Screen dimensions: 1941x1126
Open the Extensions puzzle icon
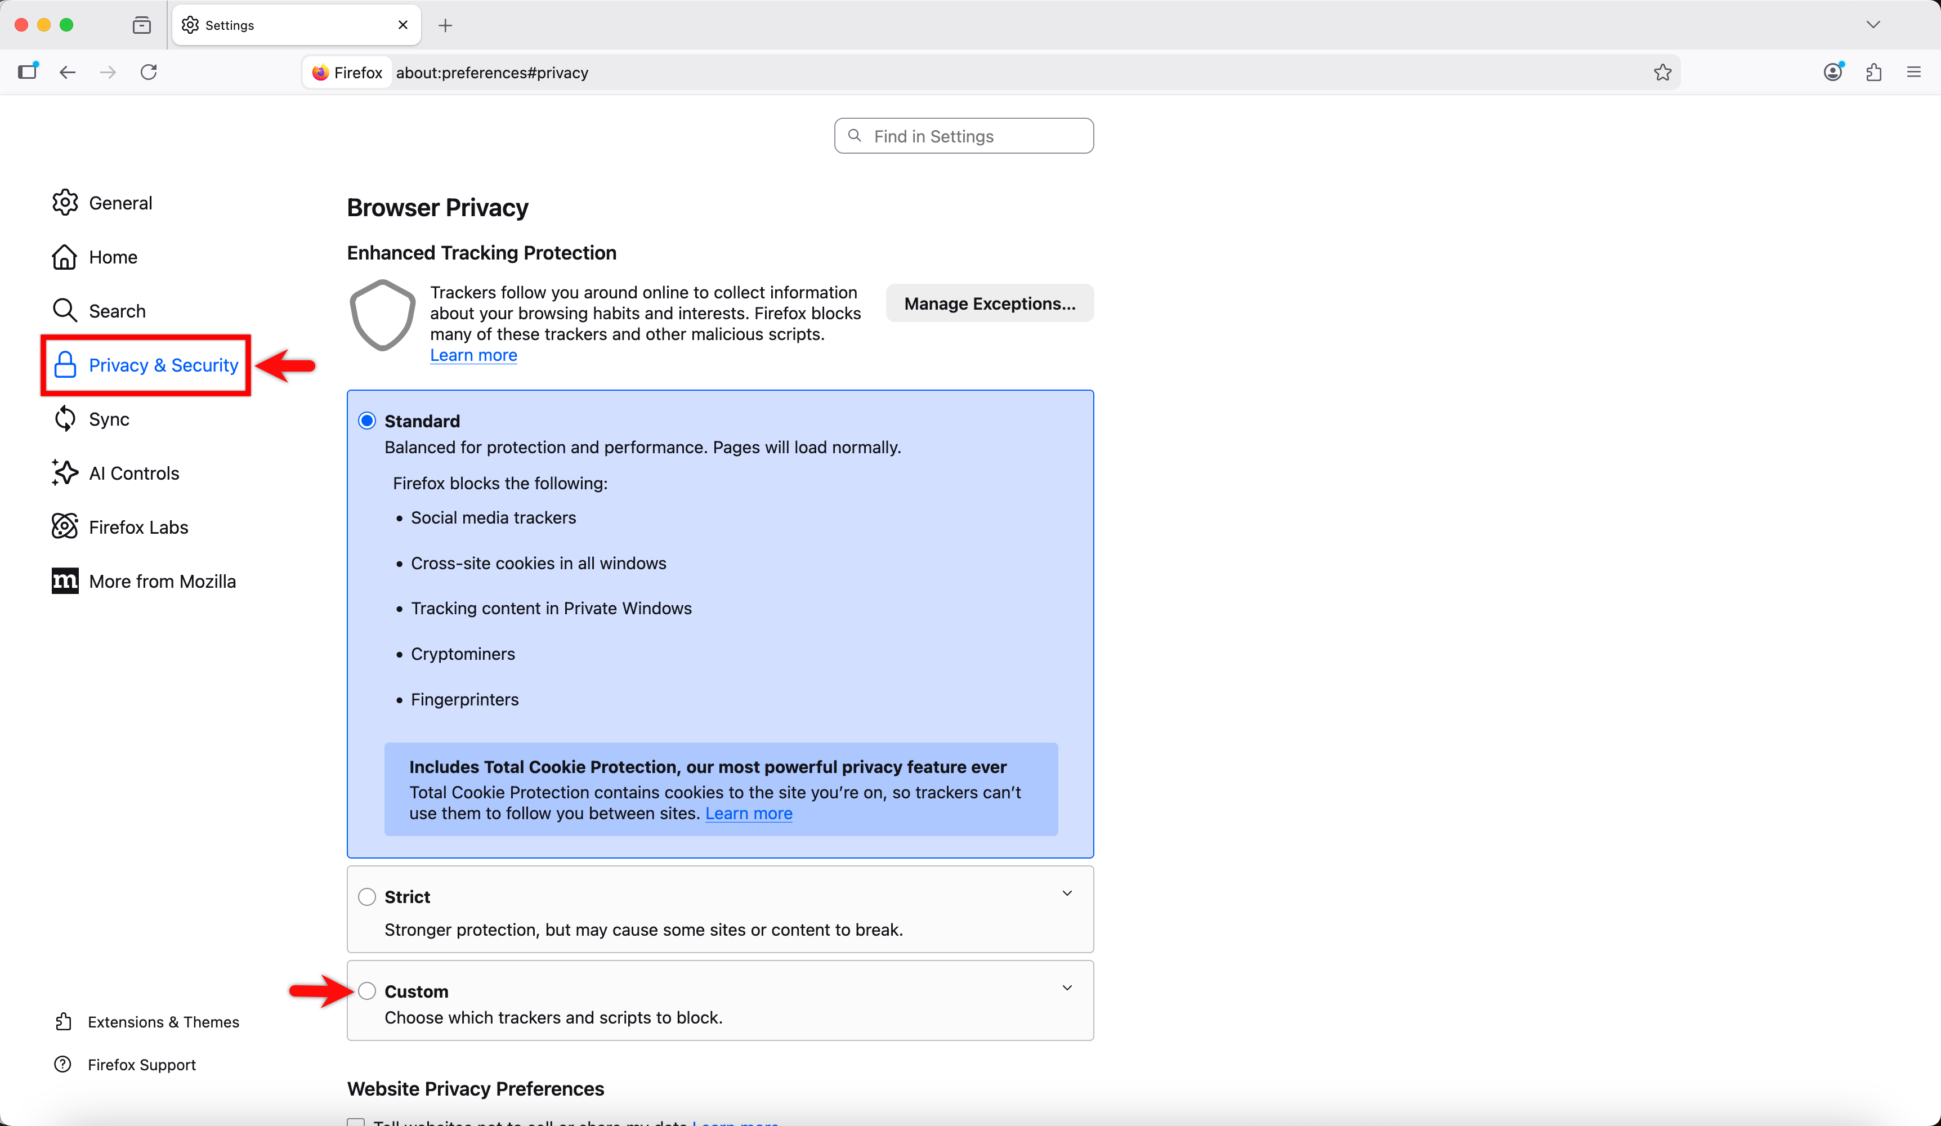1874,73
